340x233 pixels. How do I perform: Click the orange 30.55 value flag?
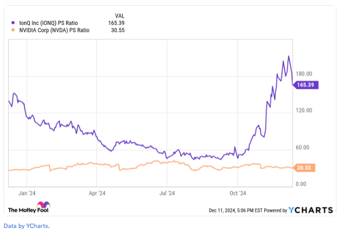pyautogui.click(x=304, y=168)
